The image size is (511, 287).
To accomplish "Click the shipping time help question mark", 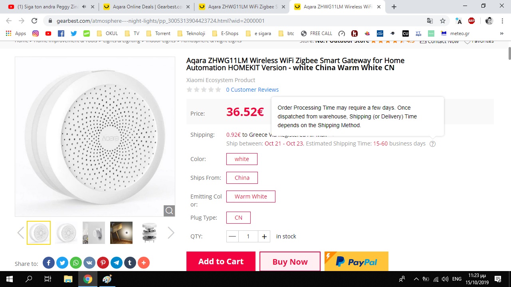I will point(432,144).
